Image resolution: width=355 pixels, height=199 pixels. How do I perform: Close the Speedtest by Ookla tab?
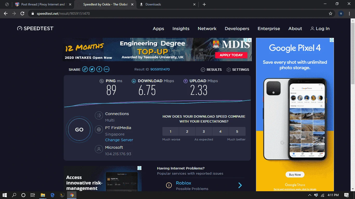(132, 4)
